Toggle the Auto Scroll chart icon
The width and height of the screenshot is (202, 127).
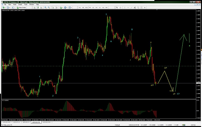(53, 8)
